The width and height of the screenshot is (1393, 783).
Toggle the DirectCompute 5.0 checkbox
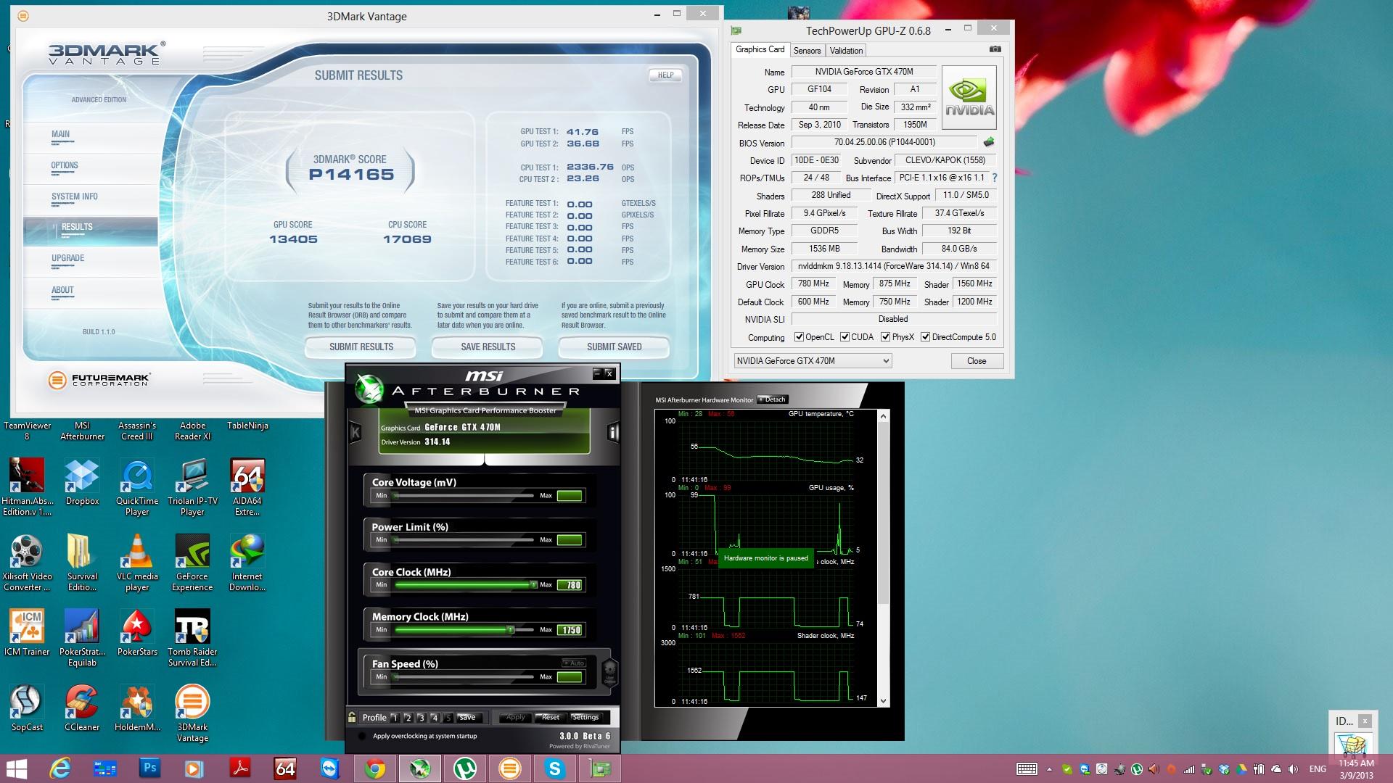pos(925,336)
